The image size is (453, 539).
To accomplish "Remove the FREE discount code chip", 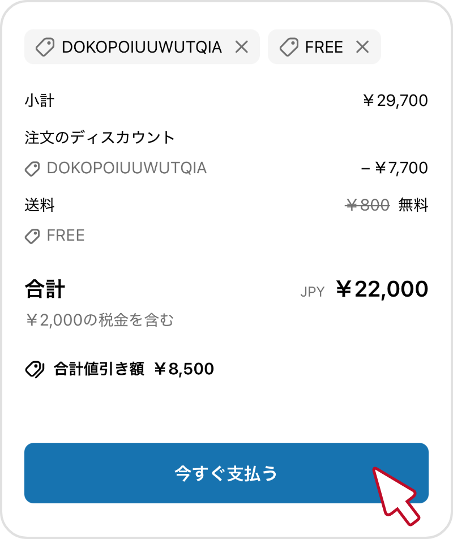I will click(x=362, y=47).
